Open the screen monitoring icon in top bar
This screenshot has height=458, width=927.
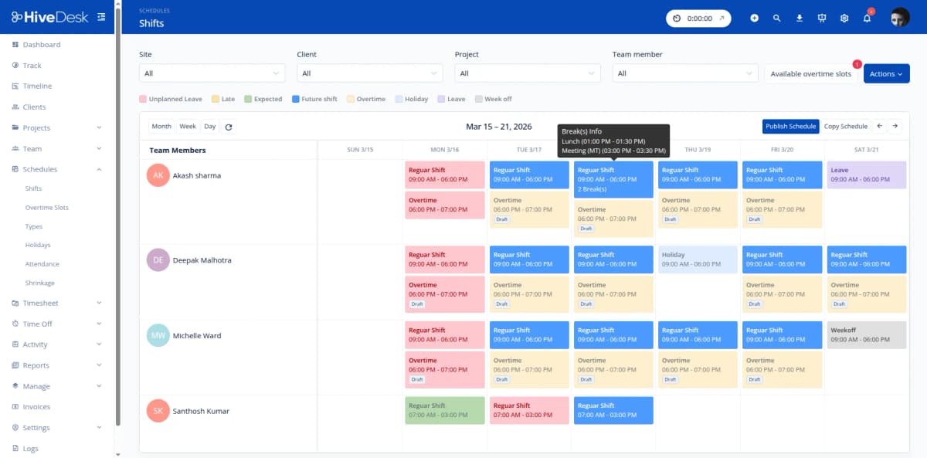tap(821, 17)
